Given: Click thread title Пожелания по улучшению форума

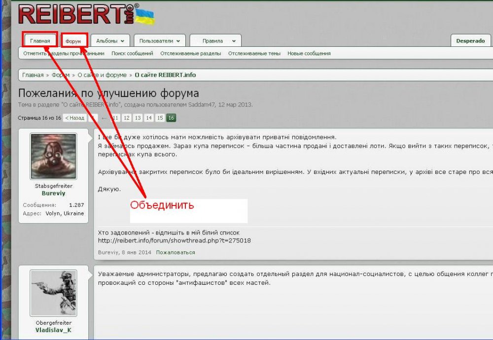Looking at the screenshot, I should point(108,93).
